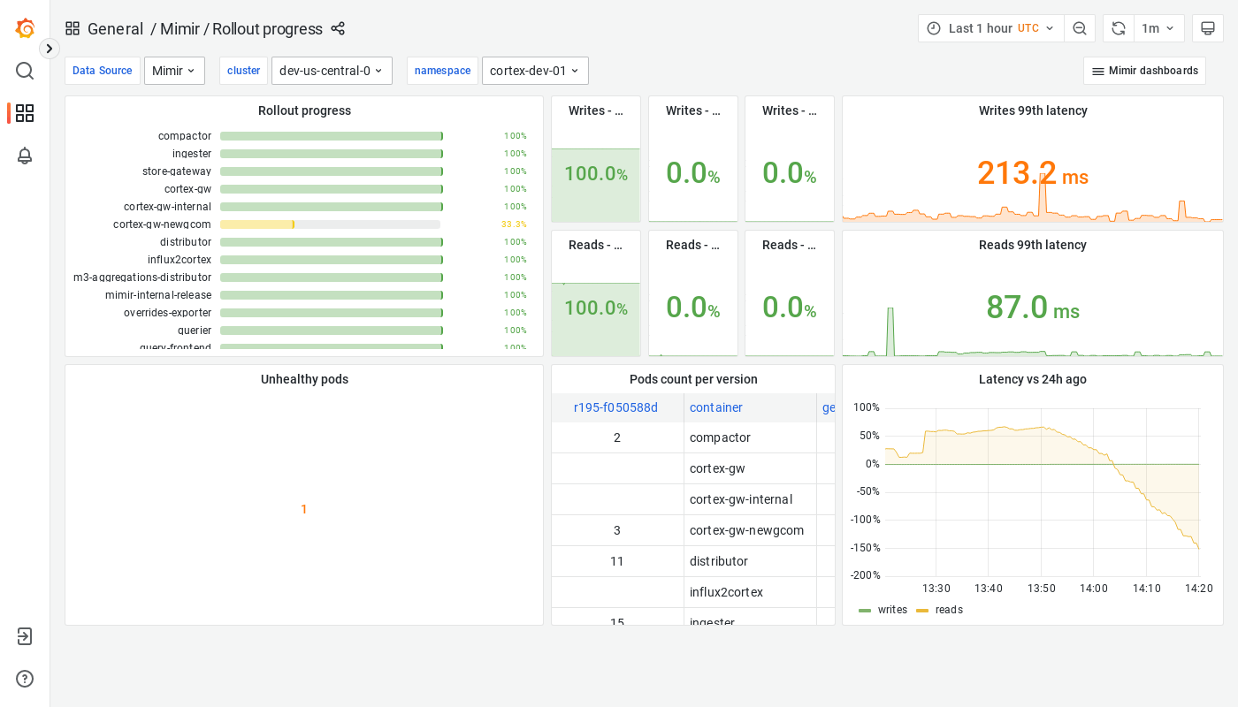Share the dashboard via the share icon

point(338,28)
